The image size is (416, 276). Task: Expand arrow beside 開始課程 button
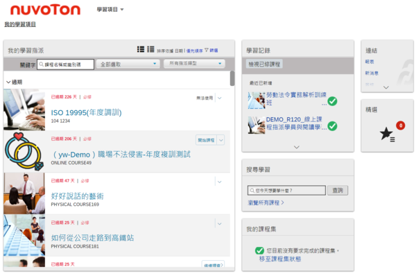tap(220, 140)
